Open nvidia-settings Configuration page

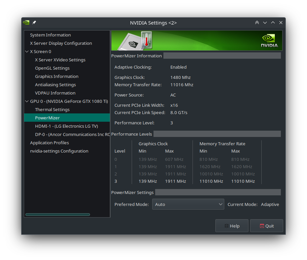click(x=59, y=151)
